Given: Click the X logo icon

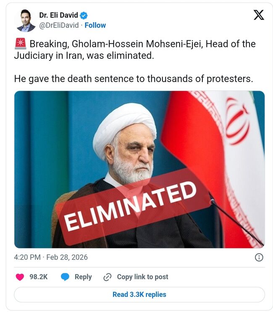Looking at the screenshot, I should (259, 15).
